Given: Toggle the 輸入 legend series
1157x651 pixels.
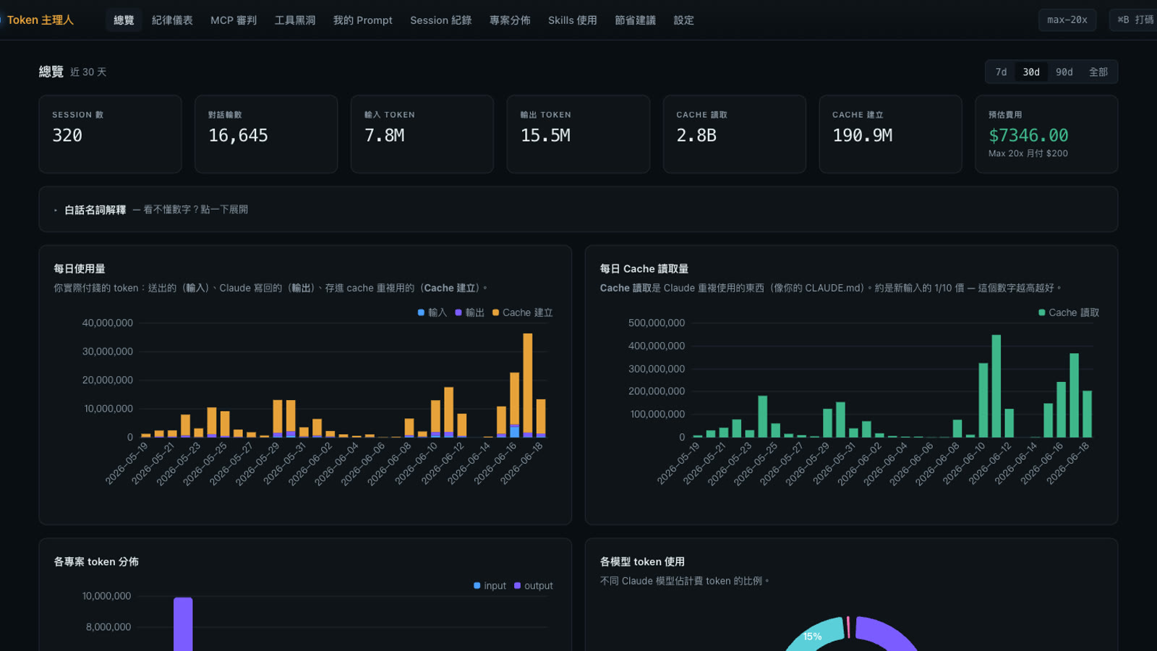Looking at the screenshot, I should click(x=432, y=312).
